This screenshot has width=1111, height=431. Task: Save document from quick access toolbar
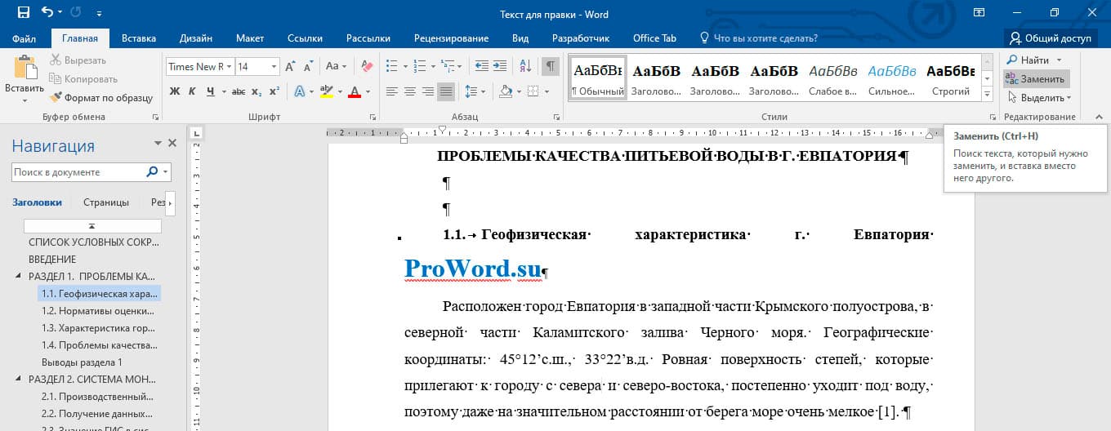22,12
